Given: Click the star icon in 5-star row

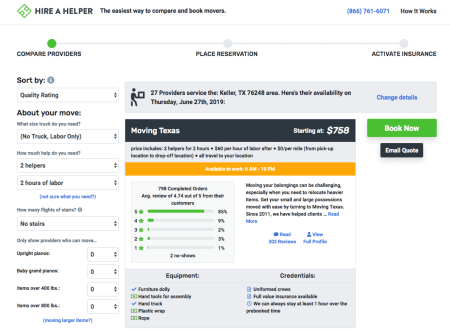Looking at the screenshot, I should pos(141,212).
